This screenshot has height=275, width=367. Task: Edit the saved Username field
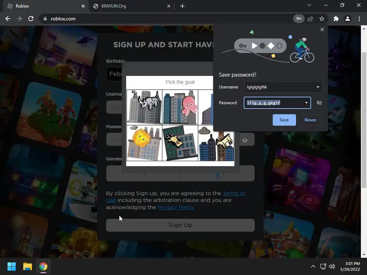[x=283, y=87]
